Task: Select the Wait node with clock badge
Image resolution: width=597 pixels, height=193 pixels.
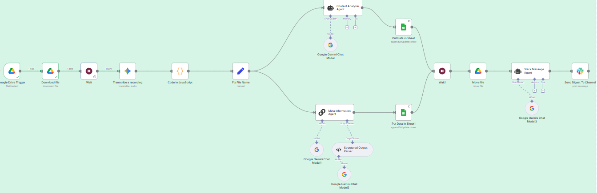Action: [89, 71]
